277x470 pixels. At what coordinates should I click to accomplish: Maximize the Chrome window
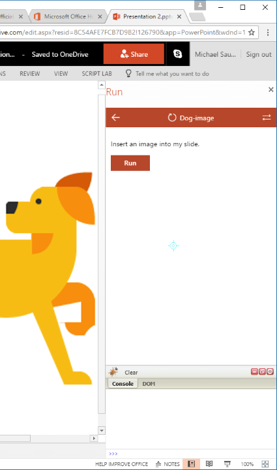coord(242,7)
